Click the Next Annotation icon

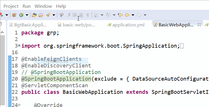point(96,15)
